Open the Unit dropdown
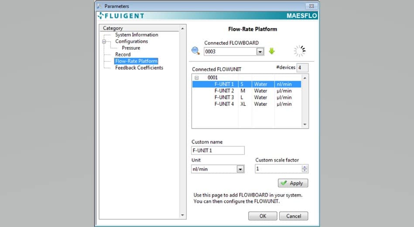Image resolution: width=414 pixels, height=227 pixels. 240,169
